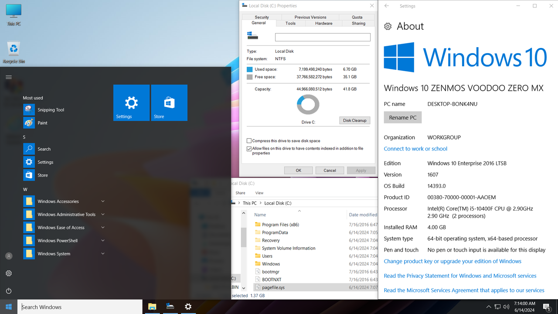Click OK in Local Disk Properties
This screenshot has height=314, width=558.
[x=299, y=171]
